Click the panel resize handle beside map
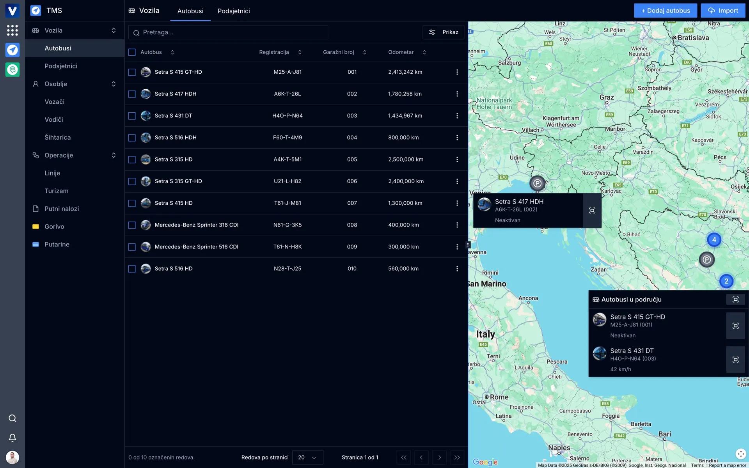Image resolution: width=749 pixels, height=468 pixels. (468, 245)
